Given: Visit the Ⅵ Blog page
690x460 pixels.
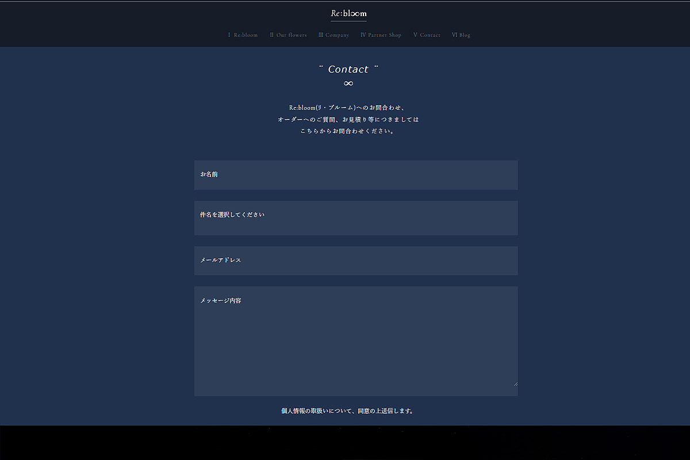Looking at the screenshot, I should click(461, 35).
